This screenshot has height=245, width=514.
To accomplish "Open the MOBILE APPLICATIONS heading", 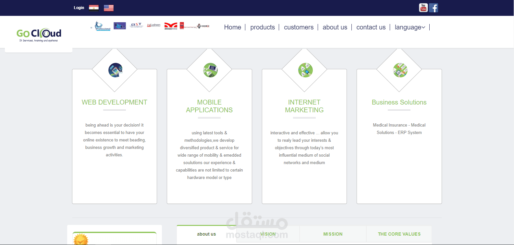I will (209, 106).
